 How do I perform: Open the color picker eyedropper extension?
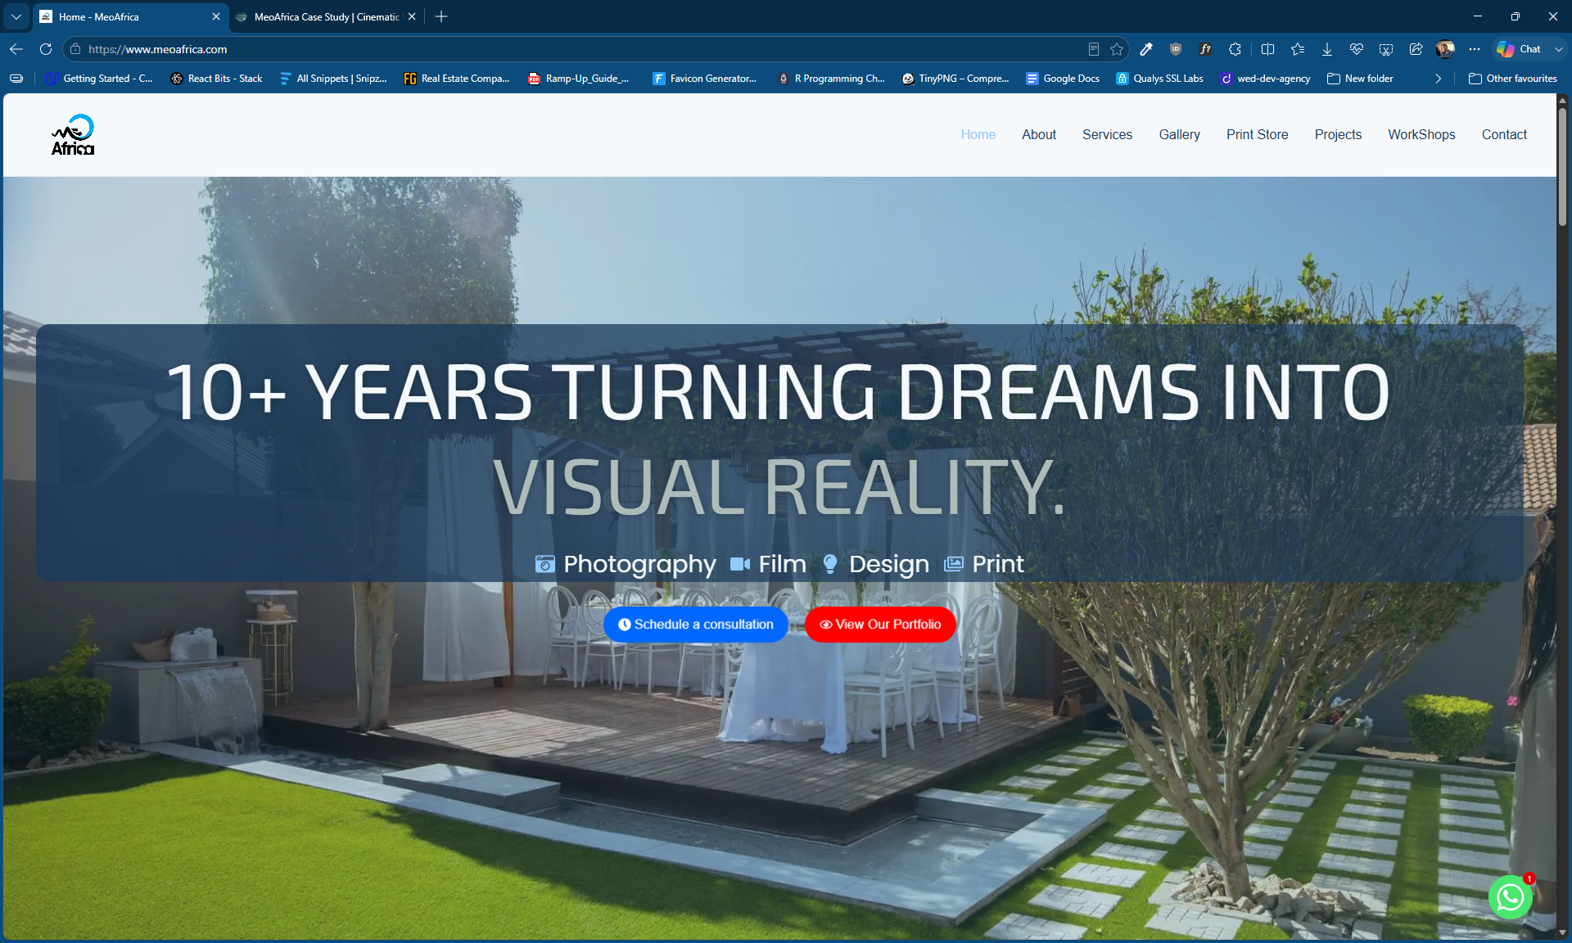(1146, 49)
